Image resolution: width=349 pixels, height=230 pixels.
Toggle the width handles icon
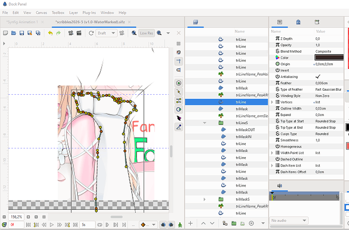click(179, 119)
